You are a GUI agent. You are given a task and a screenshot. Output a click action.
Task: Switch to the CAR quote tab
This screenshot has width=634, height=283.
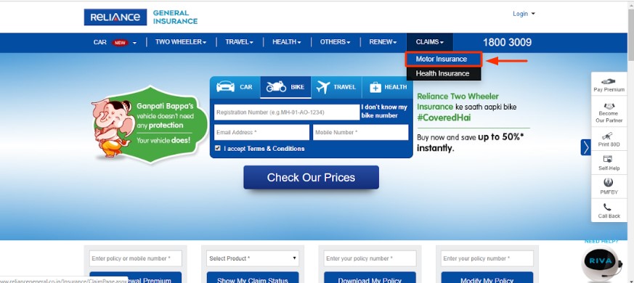[x=235, y=87]
